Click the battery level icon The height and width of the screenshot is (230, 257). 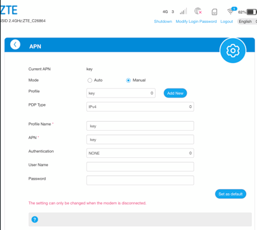251,12
